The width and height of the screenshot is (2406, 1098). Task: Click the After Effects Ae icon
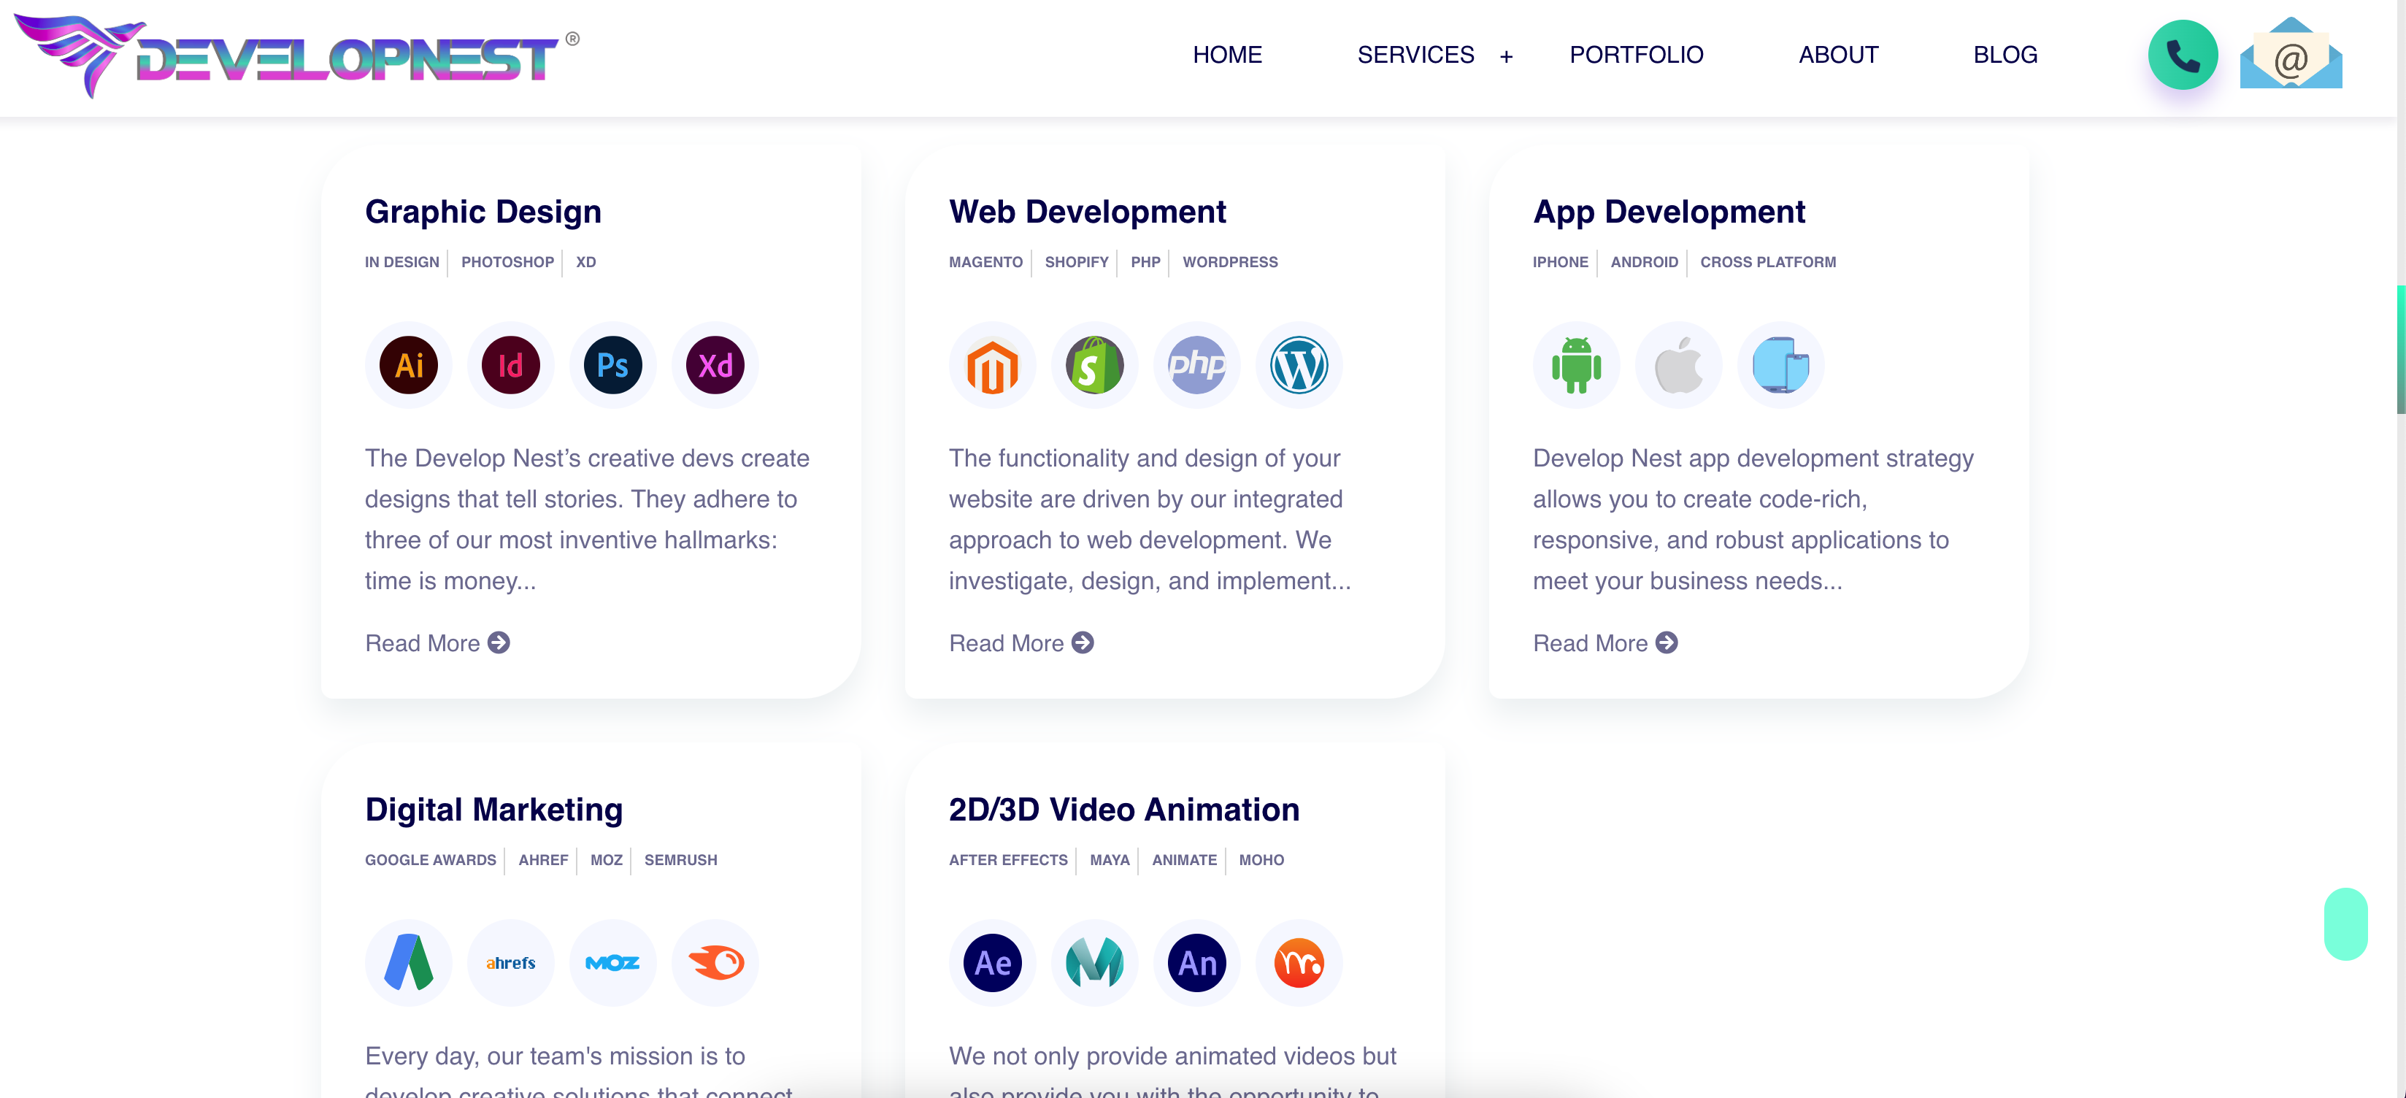tap(992, 962)
